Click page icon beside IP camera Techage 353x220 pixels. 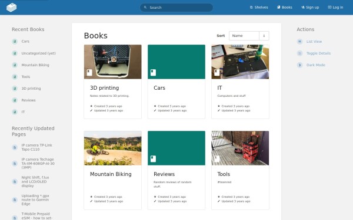[15, 164]
